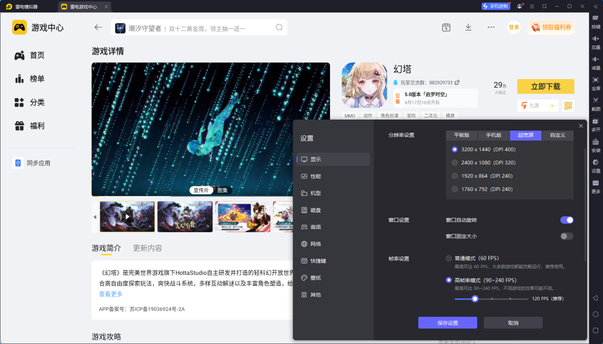Enable the 窗口固定大小 toggle

(566, 236)
